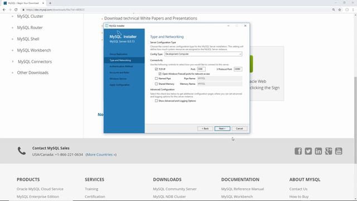Close the MySQL Installer window
Screen dimensions: 357x201
coord(245,26)
